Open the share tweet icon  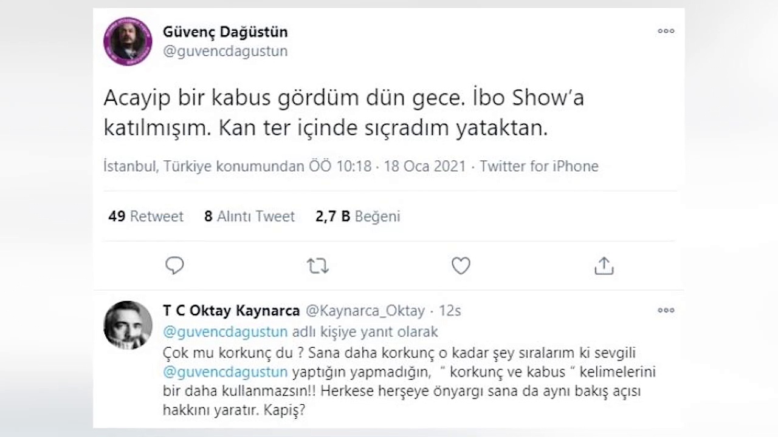click(604, 266)
